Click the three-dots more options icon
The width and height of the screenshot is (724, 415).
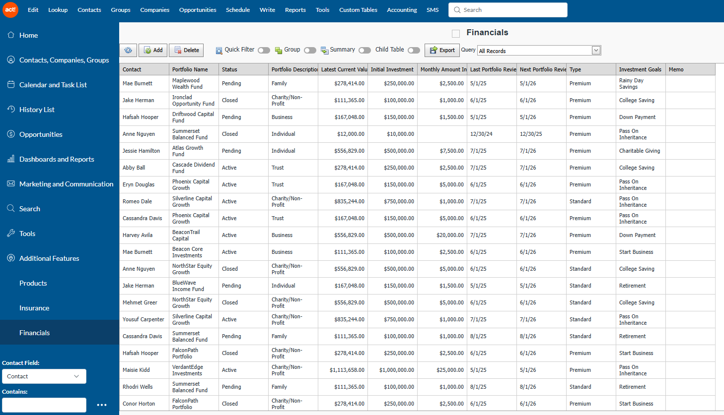click(102, 405)
